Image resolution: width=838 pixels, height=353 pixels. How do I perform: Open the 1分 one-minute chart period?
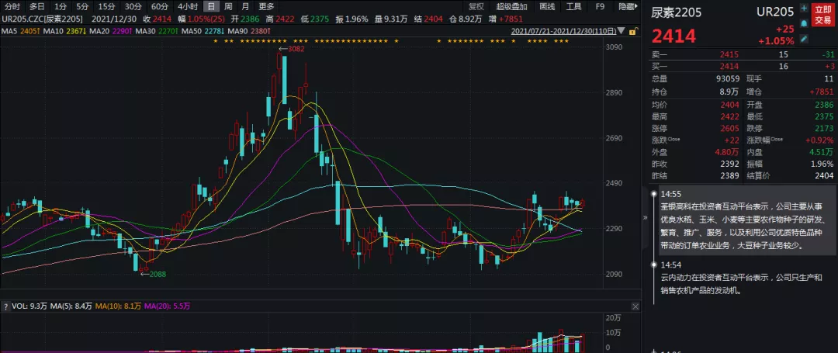(61, 6)
